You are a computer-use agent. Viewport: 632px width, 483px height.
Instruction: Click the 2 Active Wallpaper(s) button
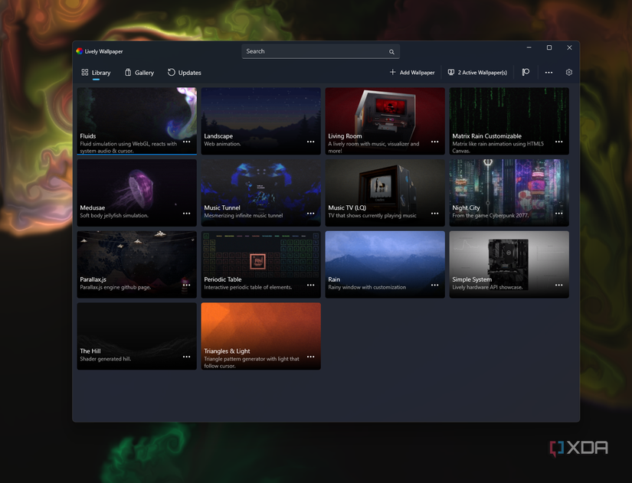click(x=477, y=72)
